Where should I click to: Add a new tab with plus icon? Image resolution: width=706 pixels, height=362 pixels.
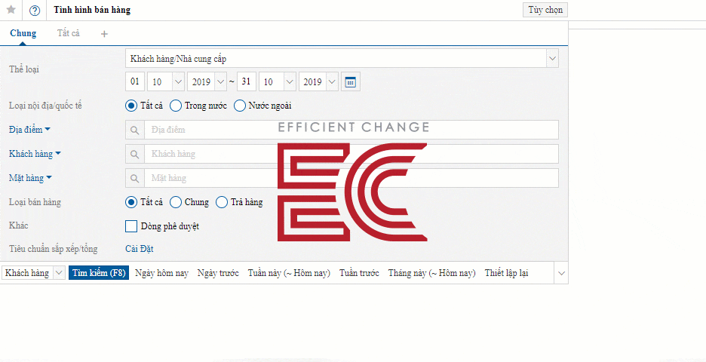click(104, 34)
